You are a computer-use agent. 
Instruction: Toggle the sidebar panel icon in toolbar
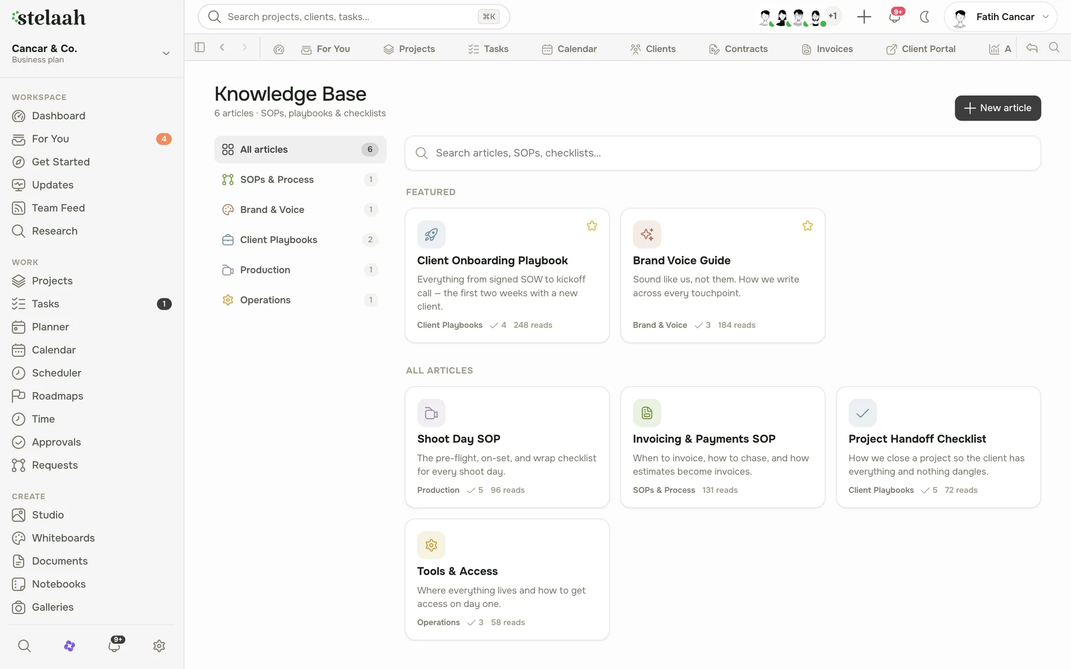(200, 48)
